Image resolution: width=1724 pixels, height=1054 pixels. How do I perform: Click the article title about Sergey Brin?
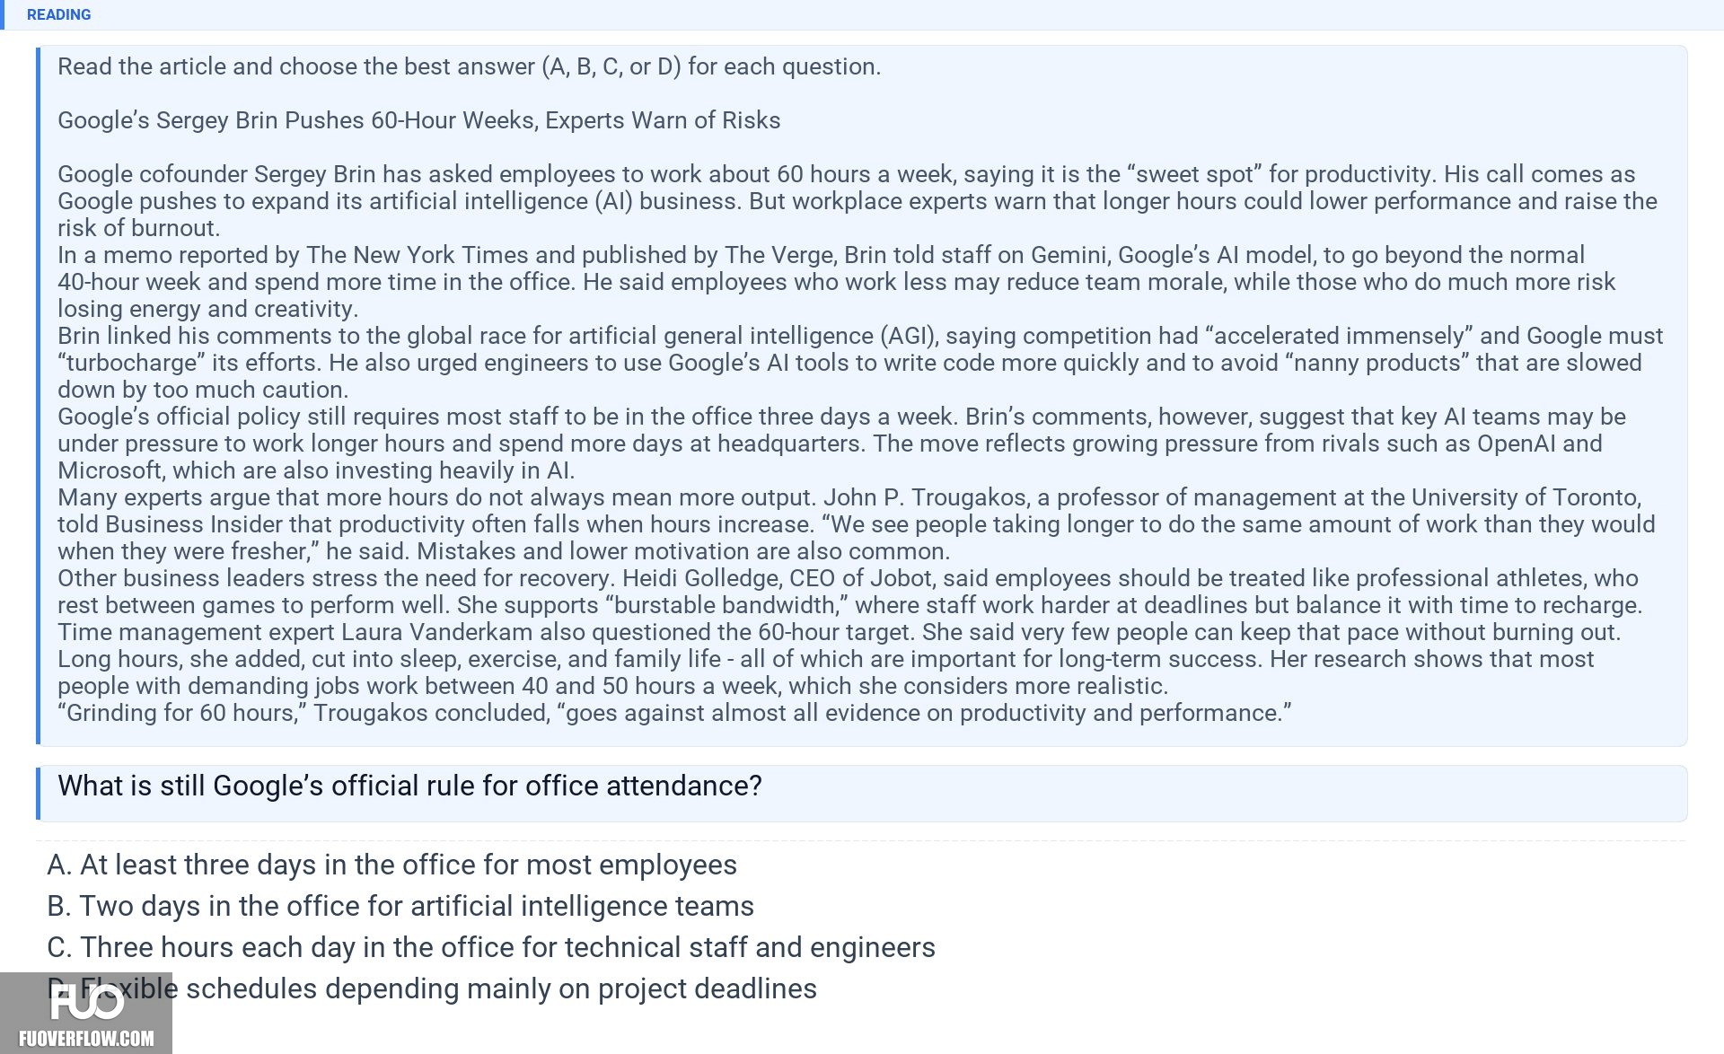419,120
